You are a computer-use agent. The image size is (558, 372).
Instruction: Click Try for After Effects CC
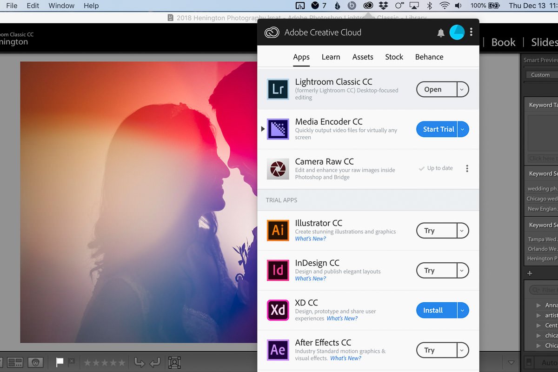[x=436, y=350]
